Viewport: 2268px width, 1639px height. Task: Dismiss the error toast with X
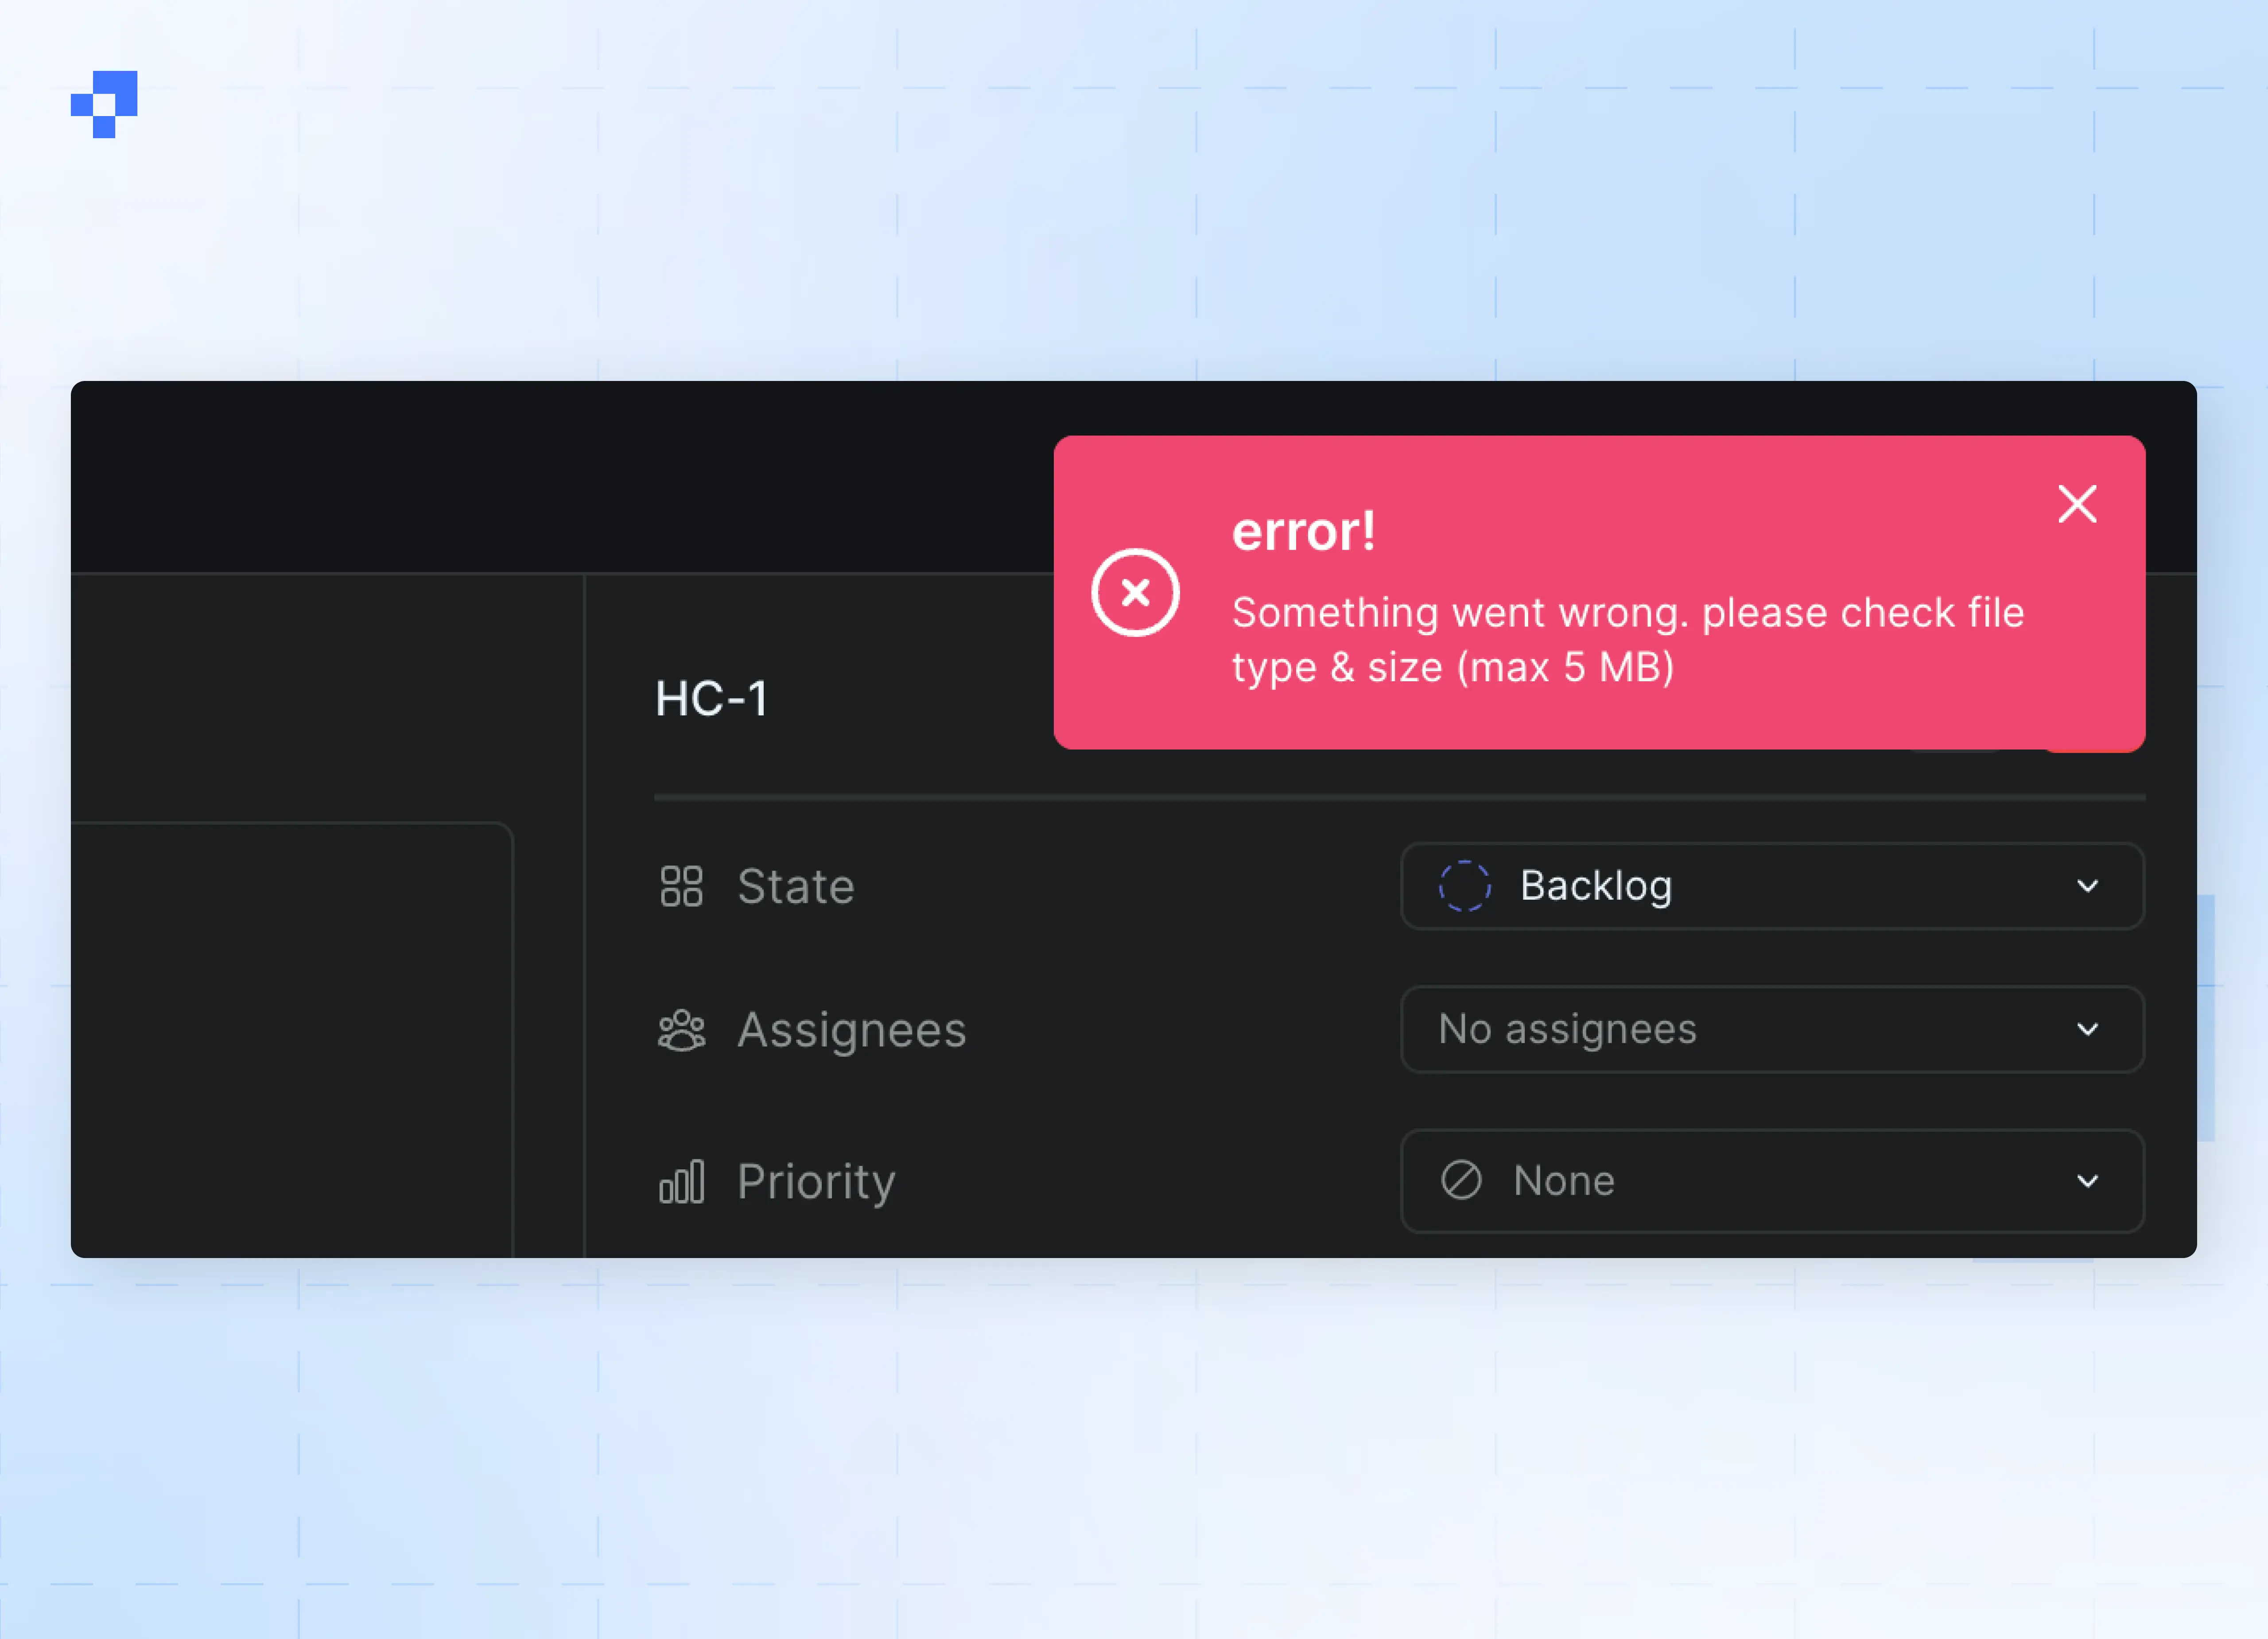click(2077, 504)
